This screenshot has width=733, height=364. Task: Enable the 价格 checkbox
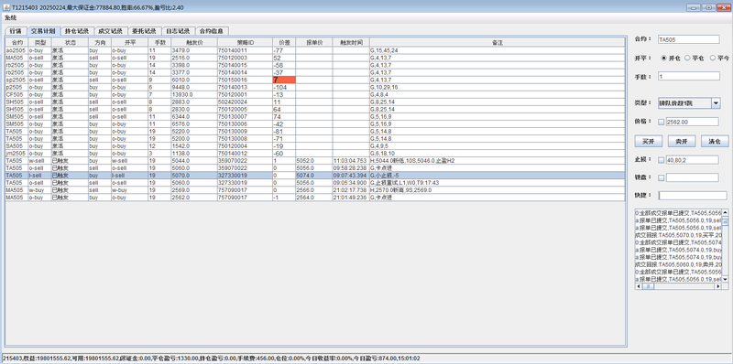[661, 122]
